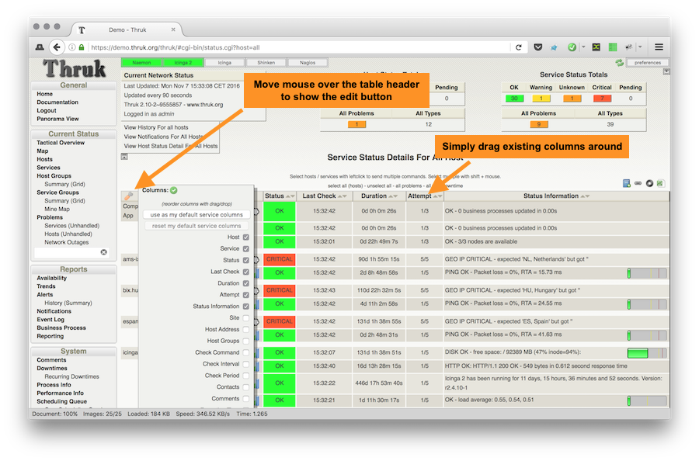Click the yellow Warning count 1
The height and width of the screenshot is (461, 699).
tap(541, 99)
